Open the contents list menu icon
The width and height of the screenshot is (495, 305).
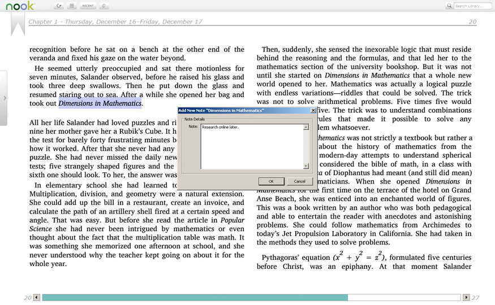click(72, 6)
